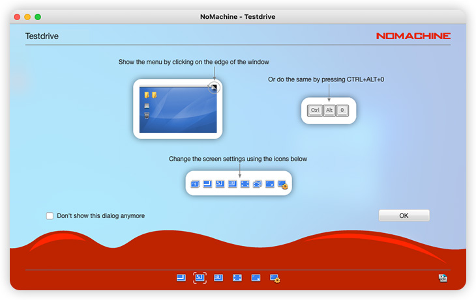Click the Alt key in the shortcut illustration
Screen dimensions: 476x300
[x=329, y=111]
